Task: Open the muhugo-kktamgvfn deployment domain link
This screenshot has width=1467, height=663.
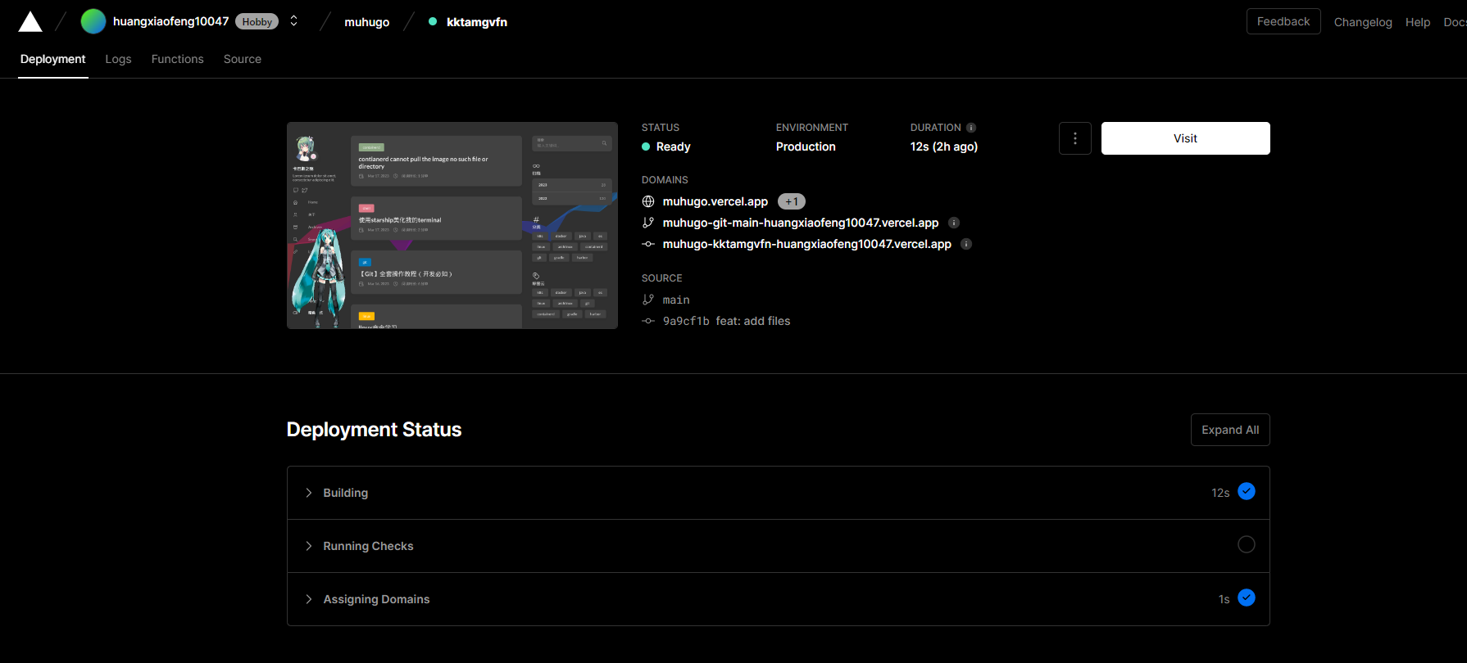Action: click(807, 244)
